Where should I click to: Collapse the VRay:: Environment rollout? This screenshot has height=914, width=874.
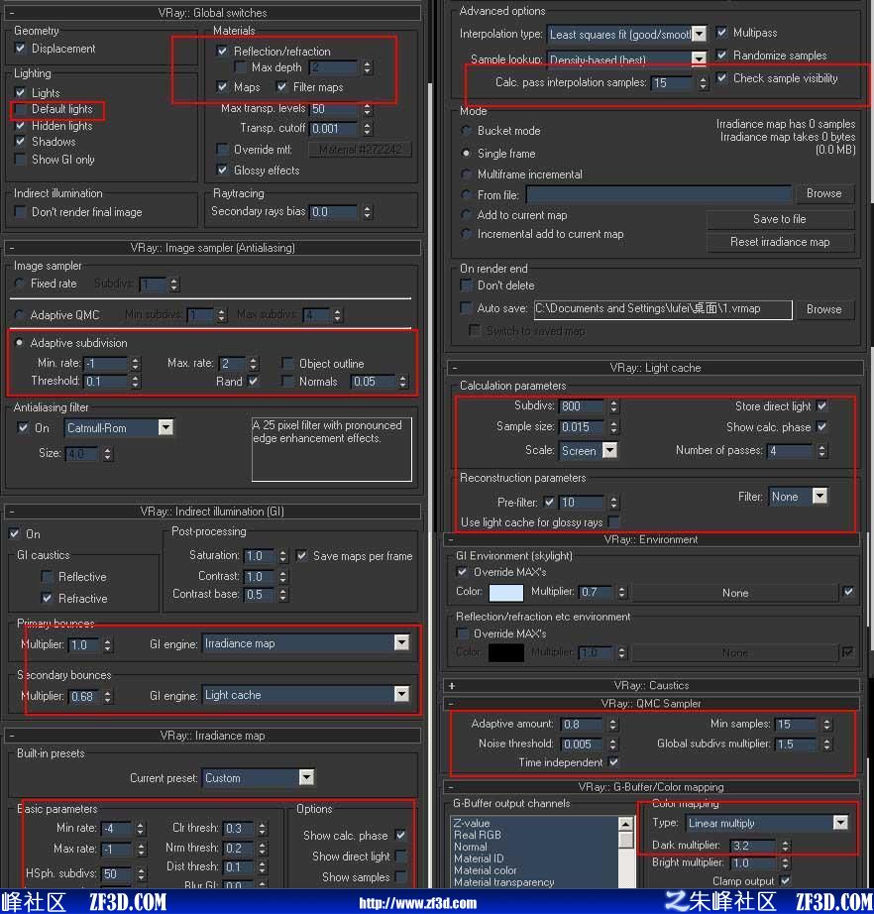451,539
